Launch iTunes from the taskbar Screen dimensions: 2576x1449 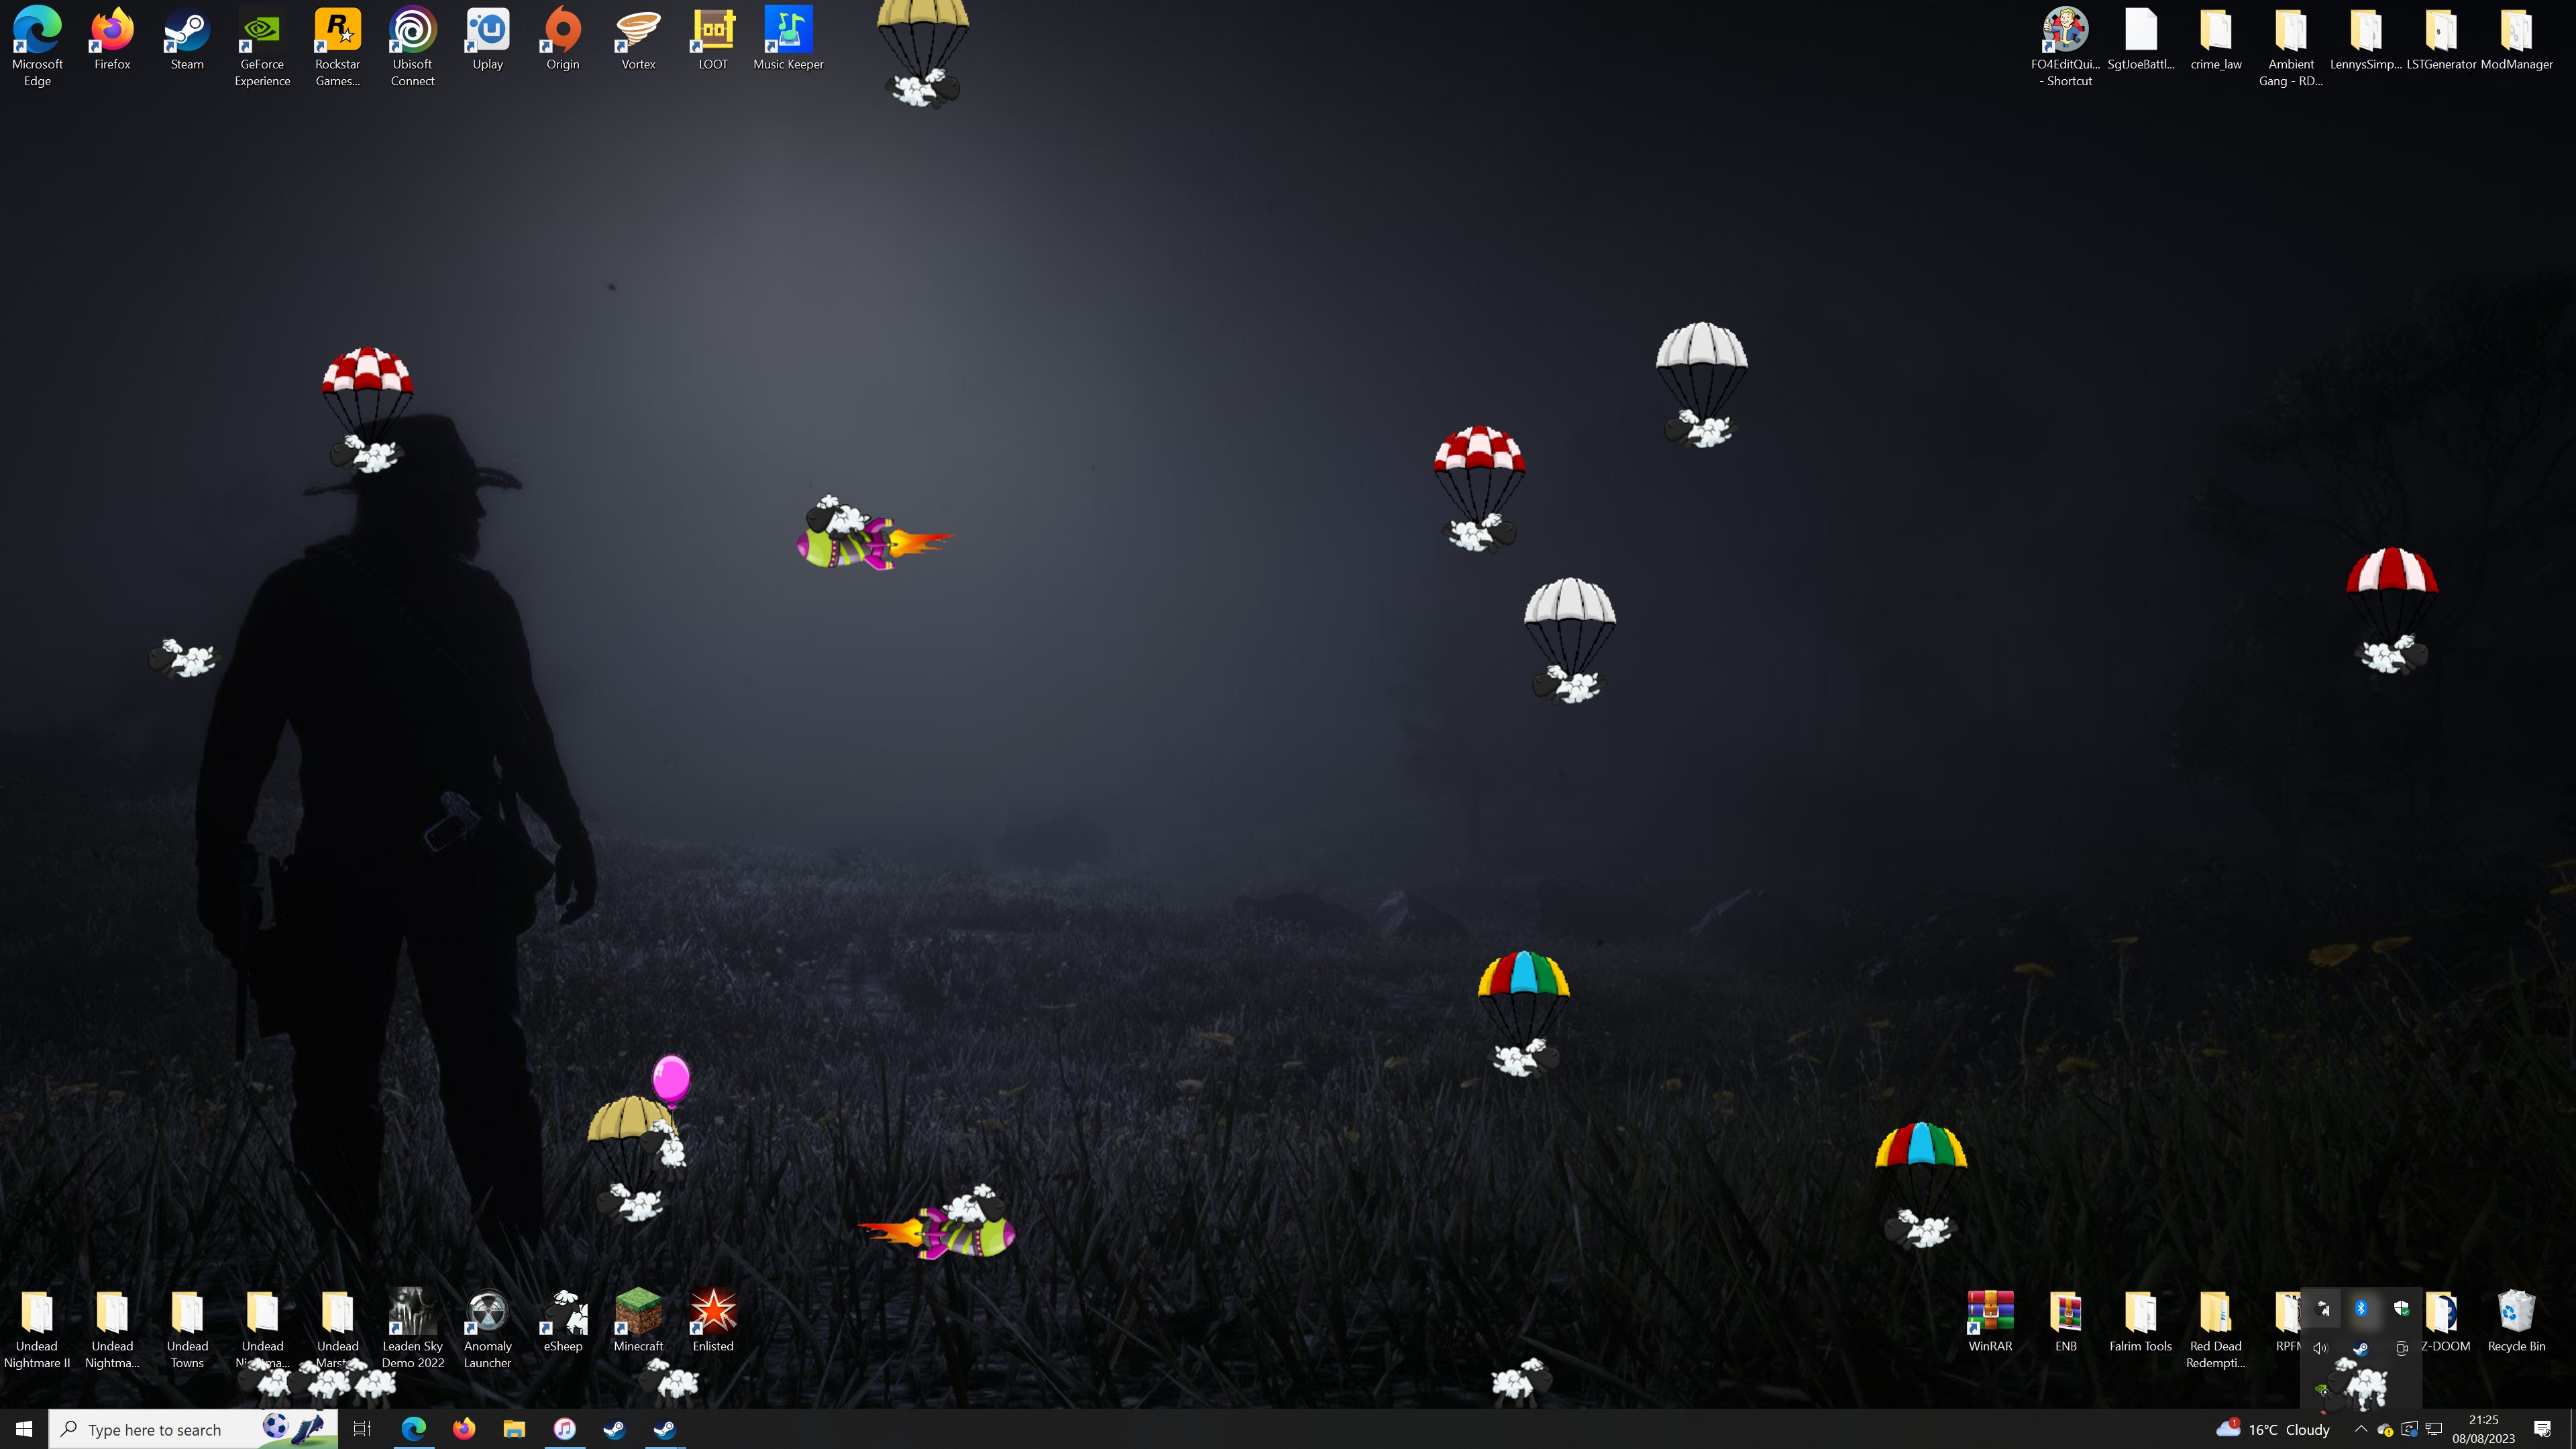click(x=564, y=1429)
